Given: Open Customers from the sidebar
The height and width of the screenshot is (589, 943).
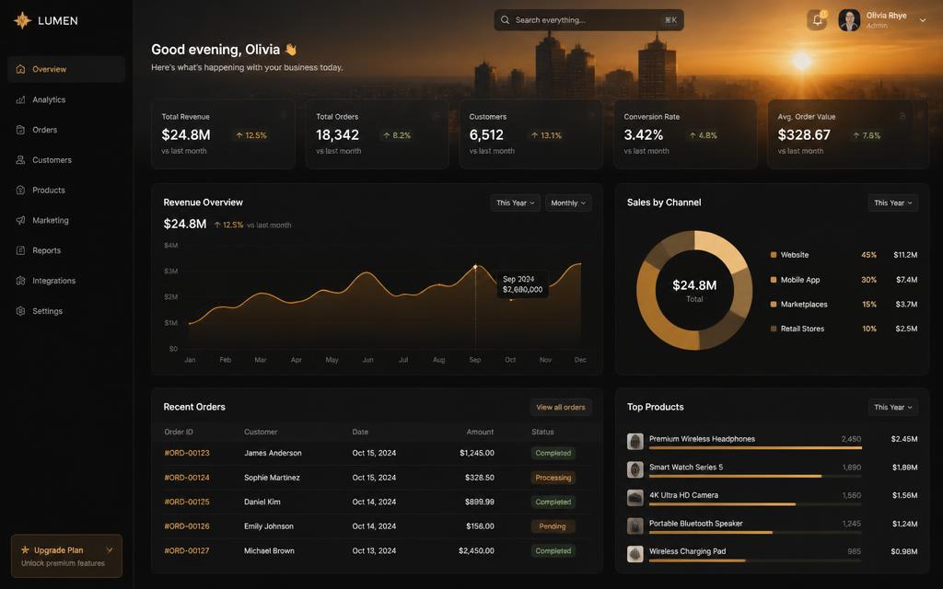Looking at the screenshot, I should (x=66, y=160).
